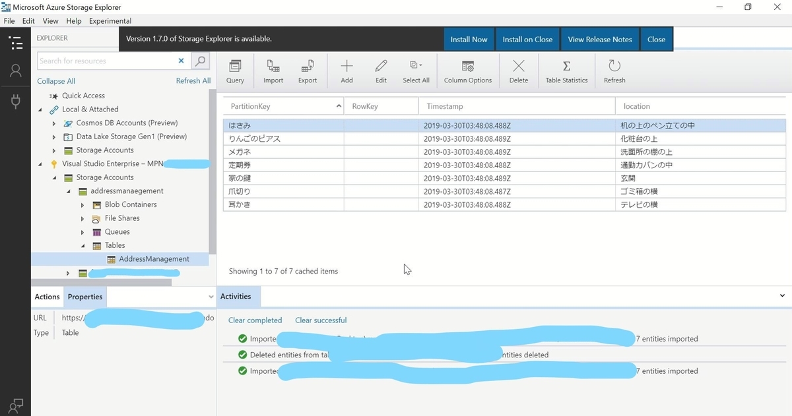Click the Collapse All link
The height and width of the screenshot is (416, 792).
(56, 81)
